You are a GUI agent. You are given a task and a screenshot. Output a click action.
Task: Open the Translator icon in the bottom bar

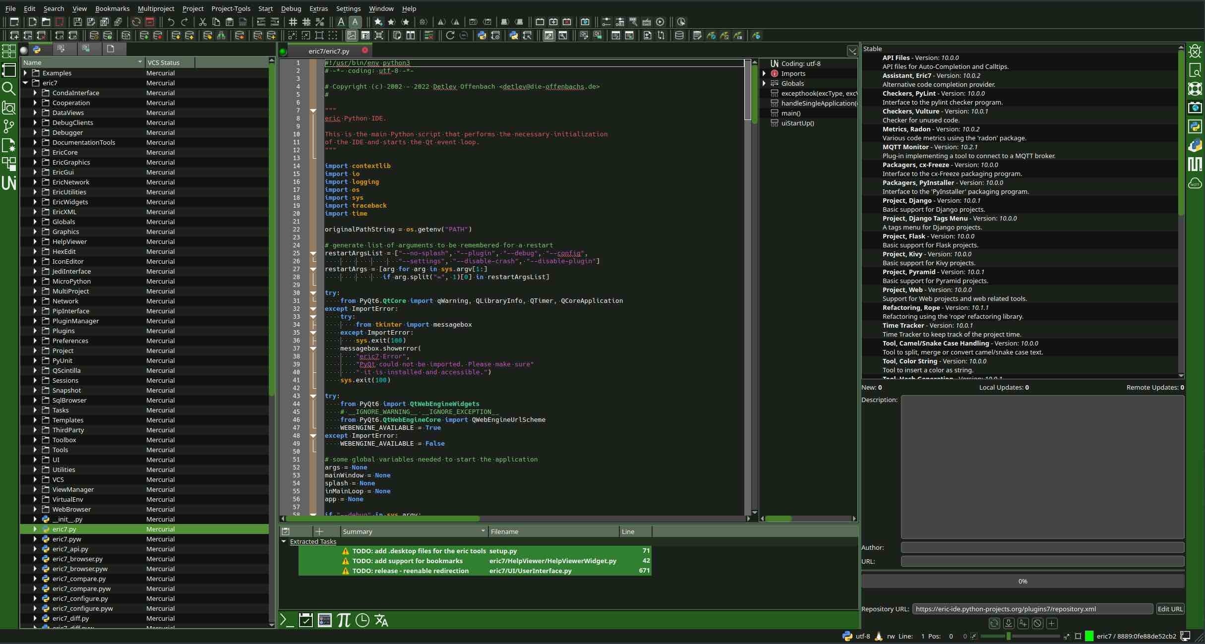click(381, 620)
